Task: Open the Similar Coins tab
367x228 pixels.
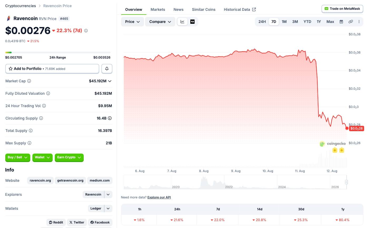Action: [x=204, y=9]
